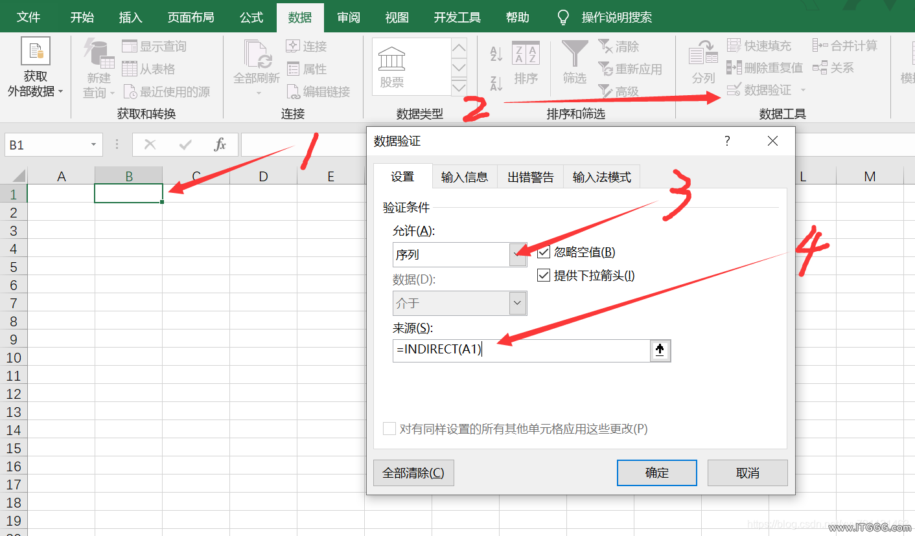This screenshot has width=915, height=536.
Task: Click the 获取外部数据 icon
Action: (35, 52)
